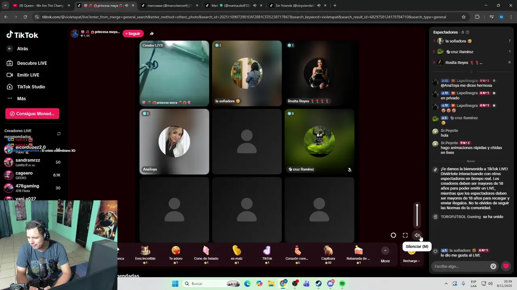Open sandramrzz live channel
The height and width of the screenshot is (290, 517).
pyautogui.click(x=32, y=162)
